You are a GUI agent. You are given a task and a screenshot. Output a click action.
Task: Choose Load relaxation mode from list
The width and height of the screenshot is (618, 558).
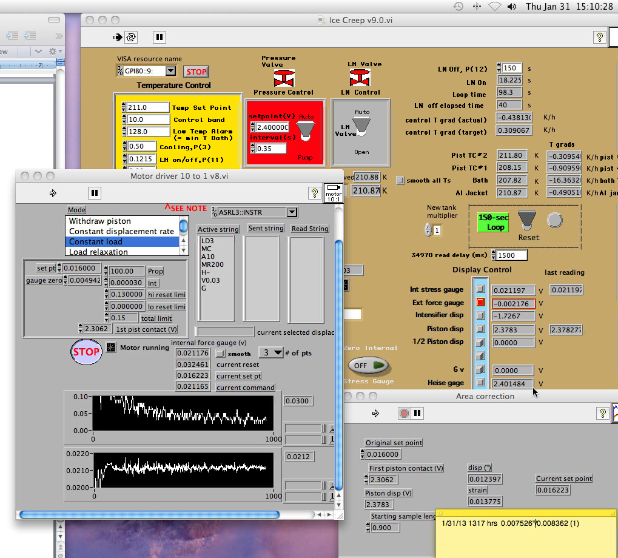[x=98, y=252]
